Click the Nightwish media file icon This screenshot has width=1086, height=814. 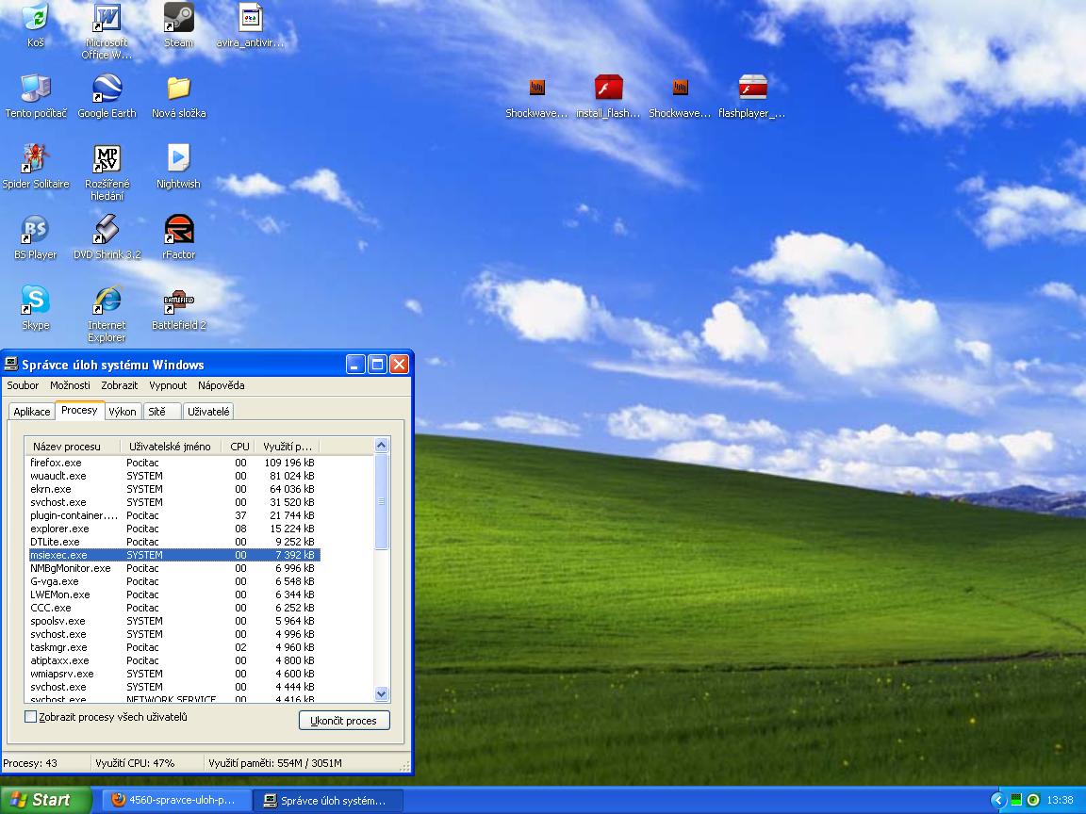tap(178, 160)
